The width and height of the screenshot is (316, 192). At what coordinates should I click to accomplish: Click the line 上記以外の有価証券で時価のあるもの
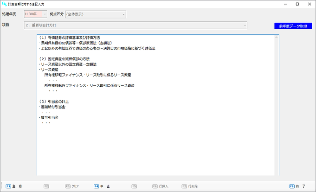97,48
